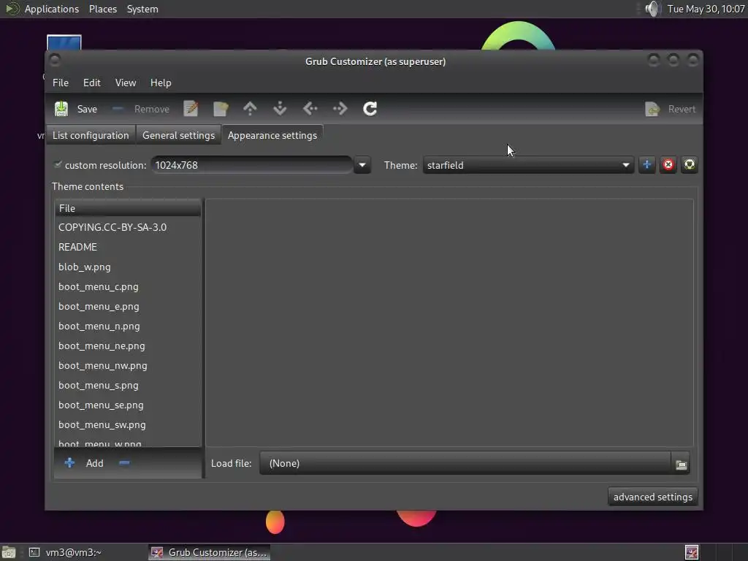This screenshot has width=748, height=561.
Task: Select boot_menu_s.png in the file list
Action: [x=128, y=385]
